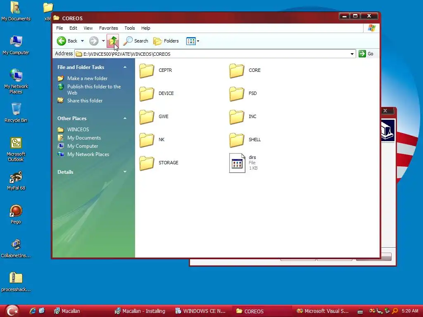The width and height of the screenshot is (423, 317).
Task: Open the Search toolbar button
Action: click(x=135, y=41)
